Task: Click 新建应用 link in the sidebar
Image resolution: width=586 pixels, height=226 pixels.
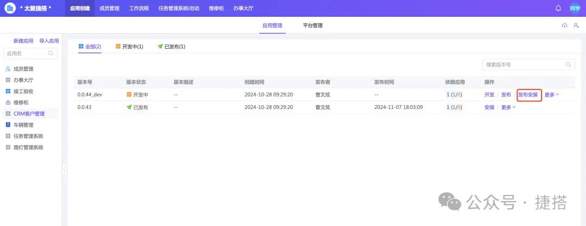Action: click(23, 41)
